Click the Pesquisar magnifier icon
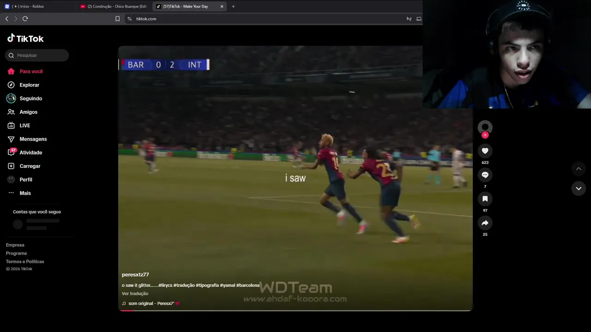 [11, 55]
